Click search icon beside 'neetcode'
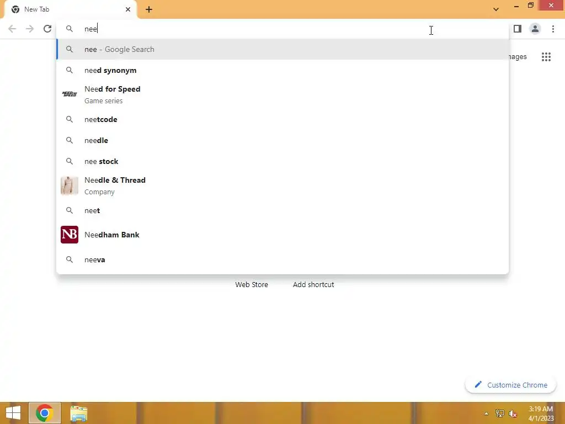The width and height of the screenshot is (565, 424). (70, 119)
